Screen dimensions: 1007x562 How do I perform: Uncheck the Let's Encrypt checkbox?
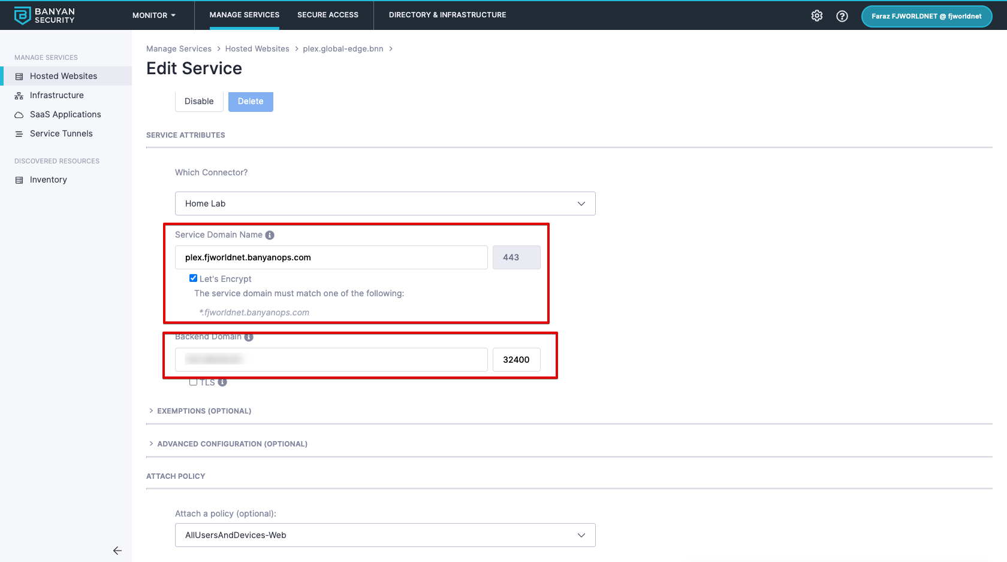[193, 278]
